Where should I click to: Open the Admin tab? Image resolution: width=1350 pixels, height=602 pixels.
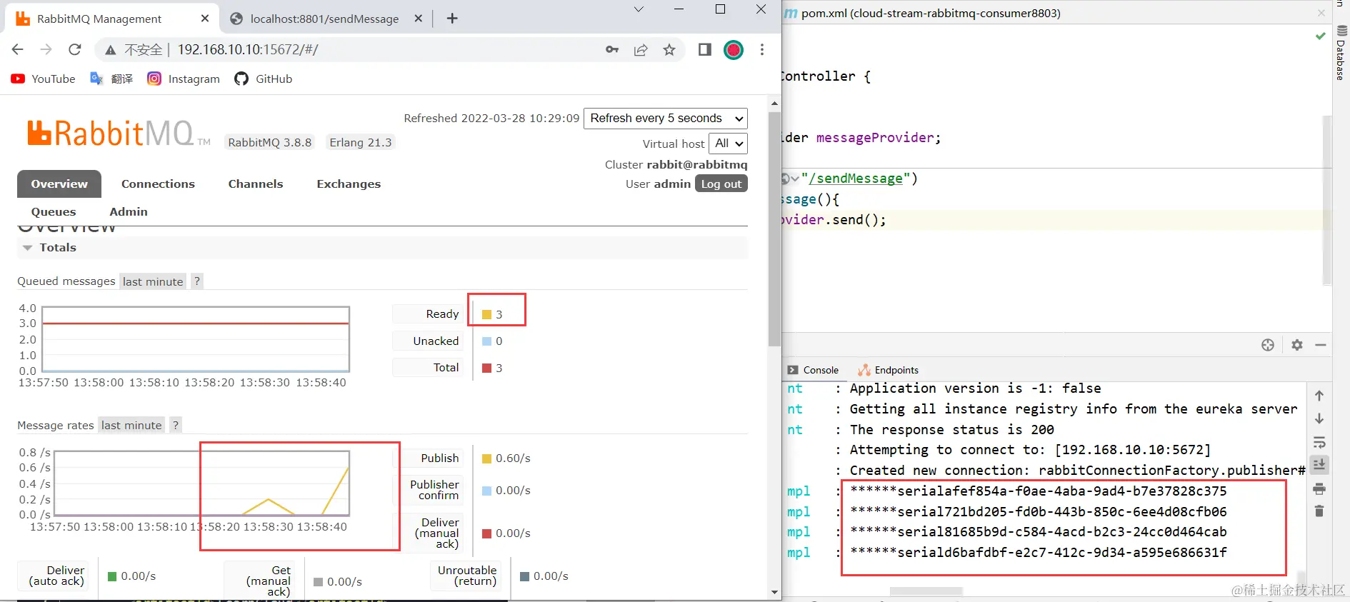tap(129, 212)
